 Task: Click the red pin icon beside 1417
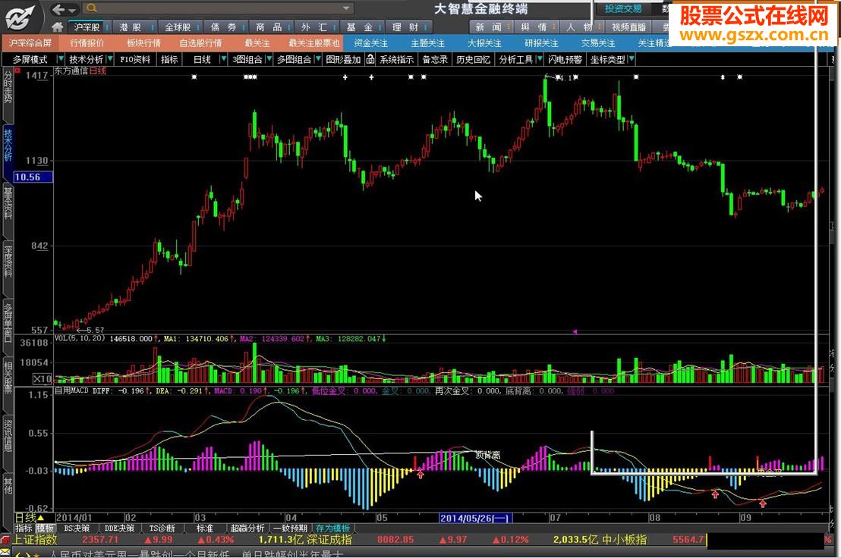pyautogui.click(x=17, y=71)
